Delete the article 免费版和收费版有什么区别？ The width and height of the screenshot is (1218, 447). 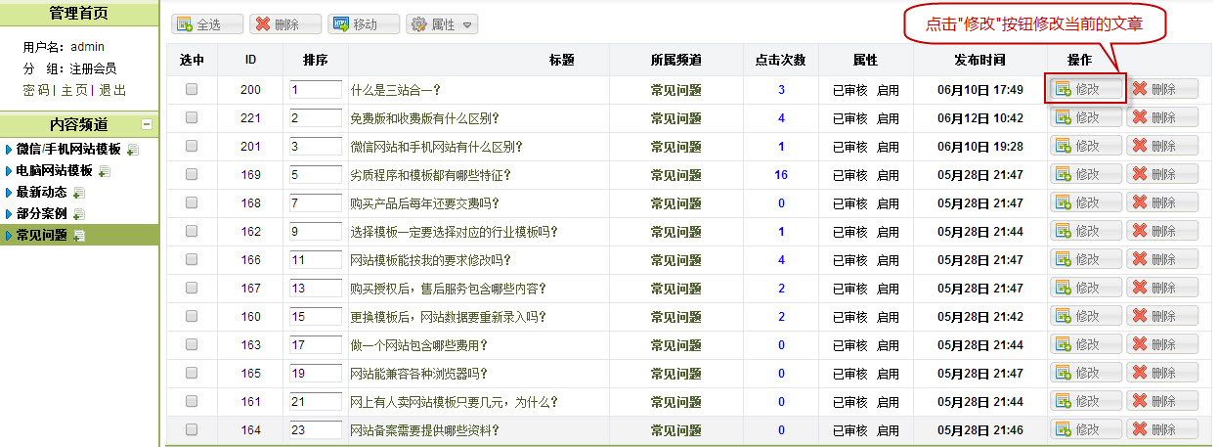(x=1162, y=117)
